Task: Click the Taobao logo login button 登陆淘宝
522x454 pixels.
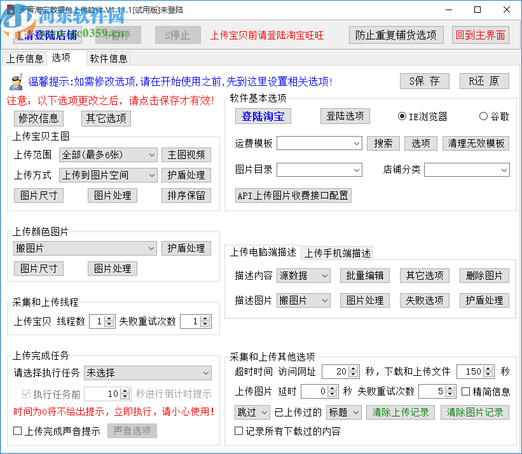Action: click(x=263, y=116)
